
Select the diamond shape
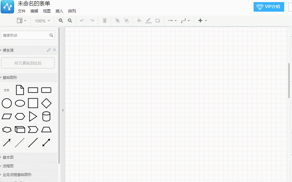tap(46, 103)
